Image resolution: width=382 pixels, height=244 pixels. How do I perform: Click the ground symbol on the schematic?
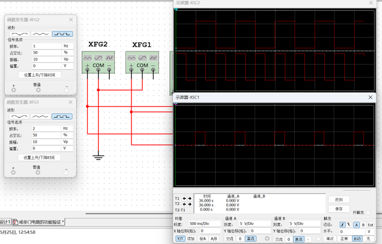click(x=98, y=157)
